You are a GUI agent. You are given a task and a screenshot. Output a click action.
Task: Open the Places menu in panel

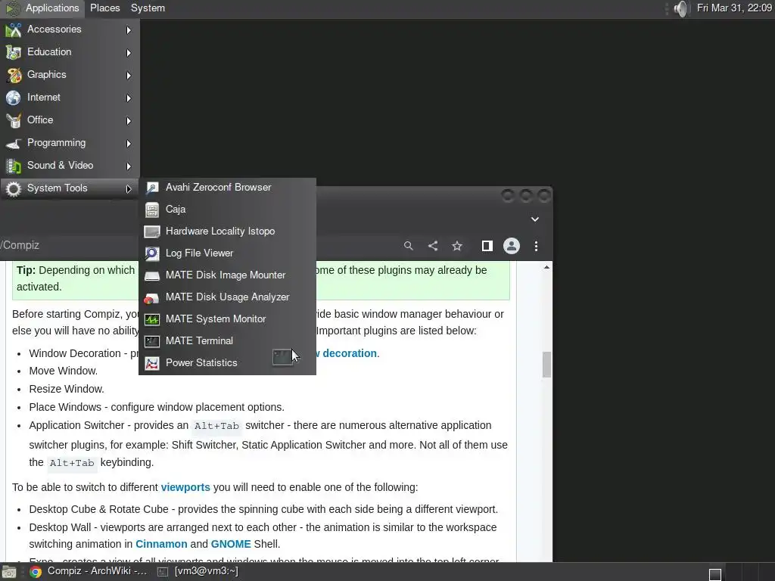click(x=104, y=8)
